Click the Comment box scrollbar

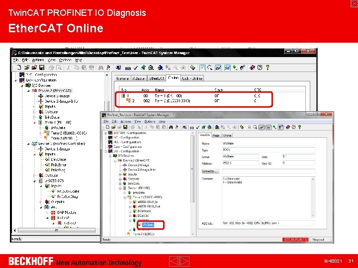(313, 198)
